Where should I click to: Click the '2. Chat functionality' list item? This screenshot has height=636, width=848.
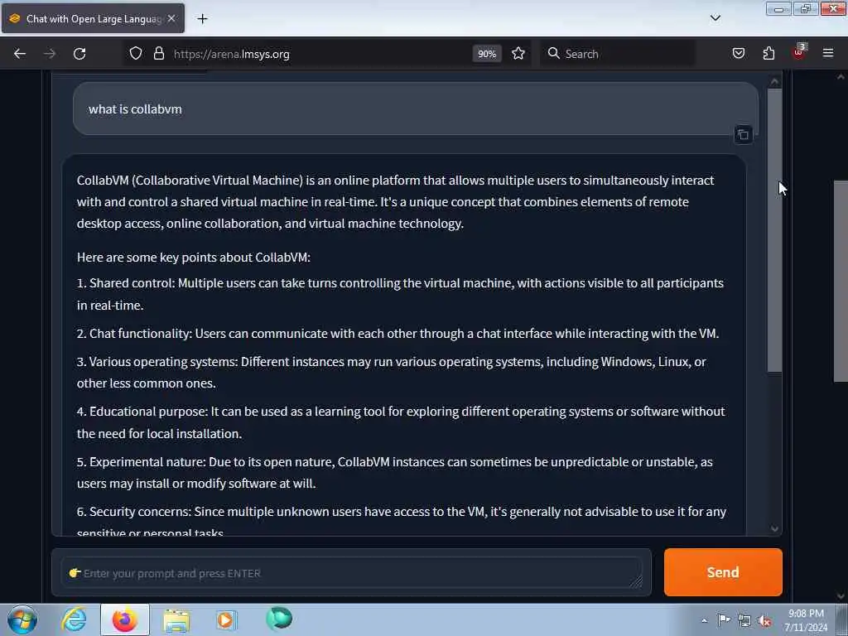click(398, 333)
